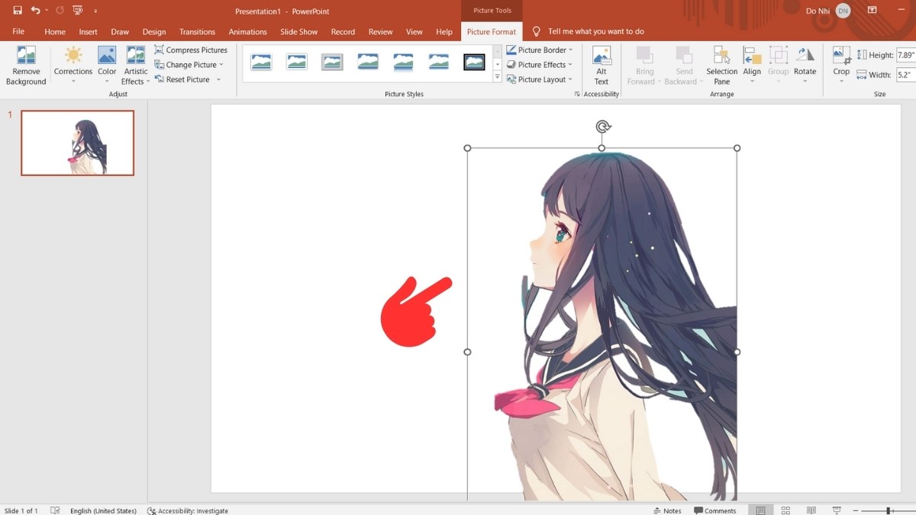
Task: Open the Draw tab
Action: [120, 32]
